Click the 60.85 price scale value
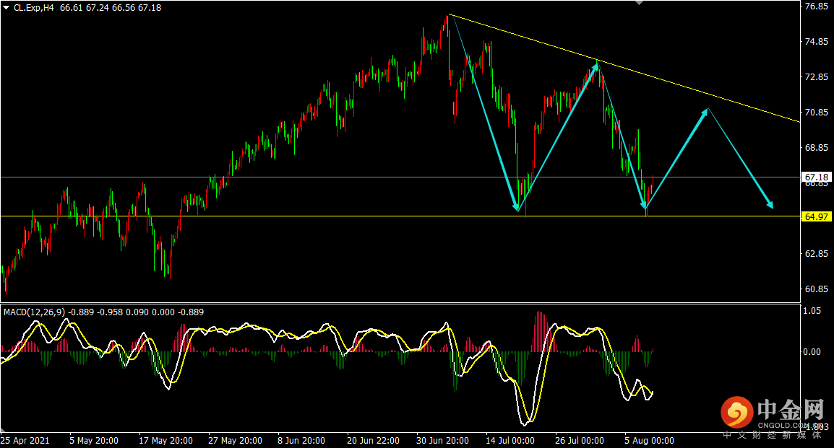This screenshot has height=448, width=834. (x=817, y=289)
